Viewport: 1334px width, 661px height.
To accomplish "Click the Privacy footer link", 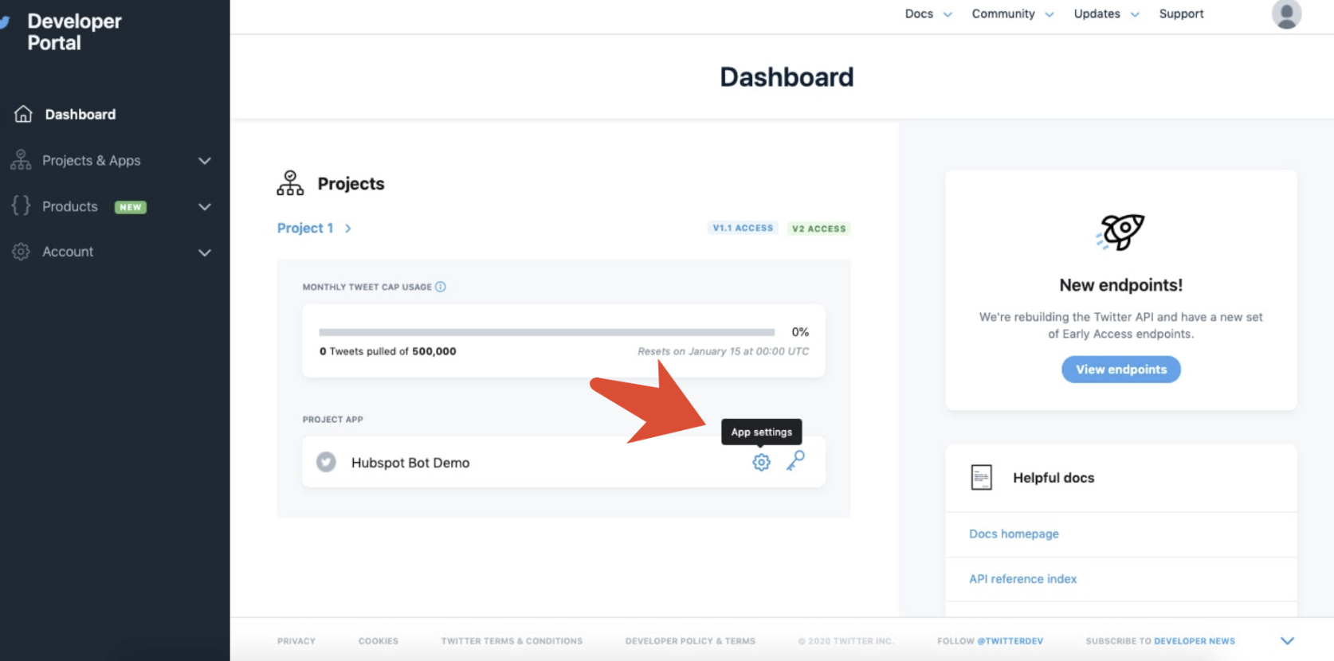I will (x=296, y=641).
